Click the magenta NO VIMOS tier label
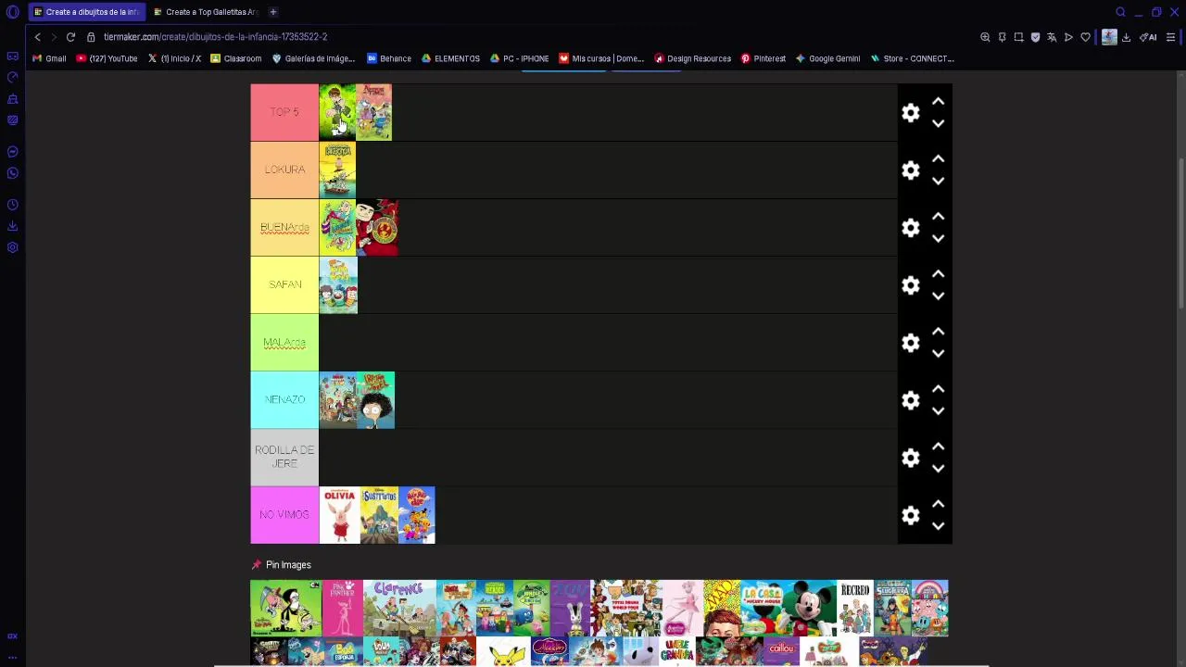 pos(284,515)
